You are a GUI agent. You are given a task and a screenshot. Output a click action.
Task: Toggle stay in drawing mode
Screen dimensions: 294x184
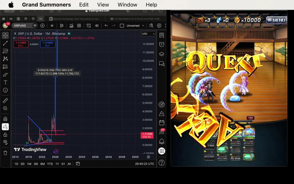(5, 127)
